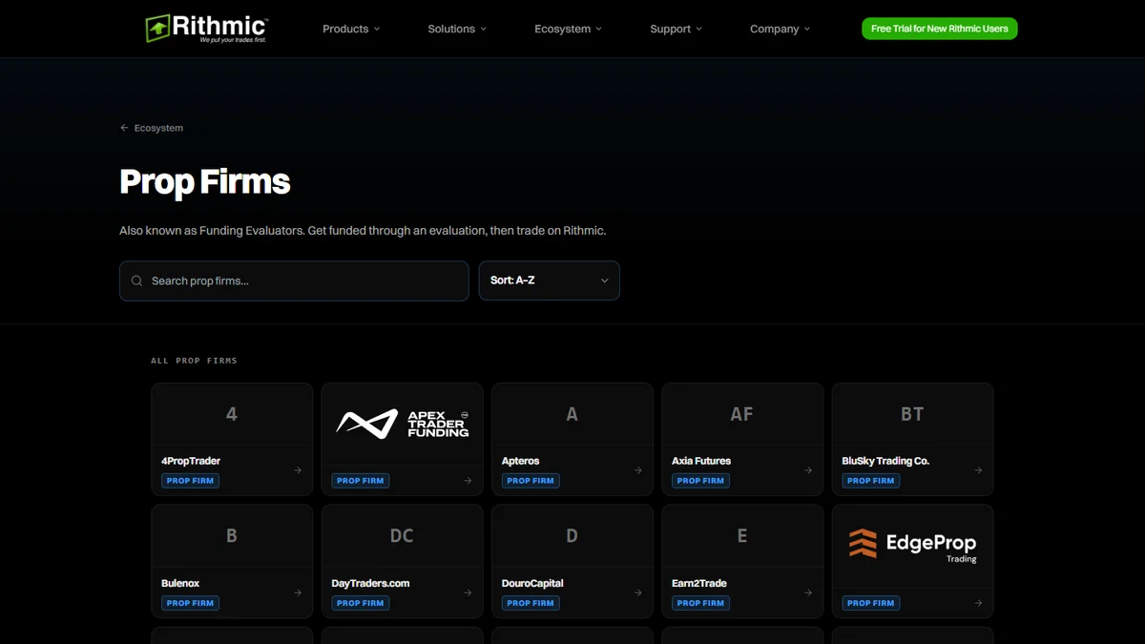The image size is (1145, 644).
Task: Click the arrow icon on Axia Futures card
Action: 808,470
